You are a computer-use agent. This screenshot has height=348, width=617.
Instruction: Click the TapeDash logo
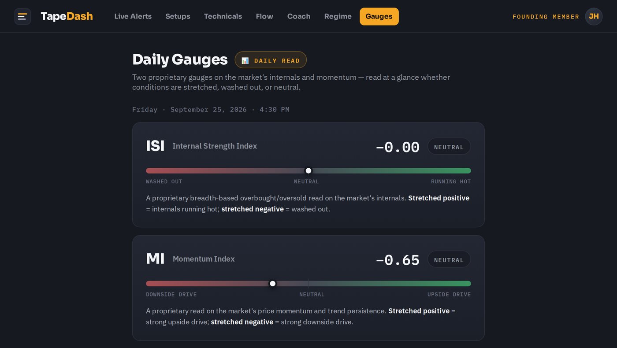[x=67, y=16]
